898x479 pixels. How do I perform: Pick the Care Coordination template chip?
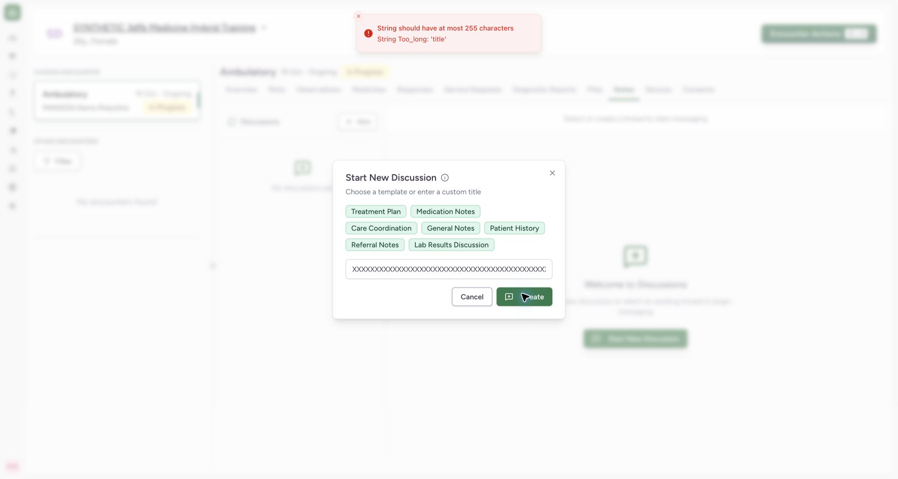[381, 228]
